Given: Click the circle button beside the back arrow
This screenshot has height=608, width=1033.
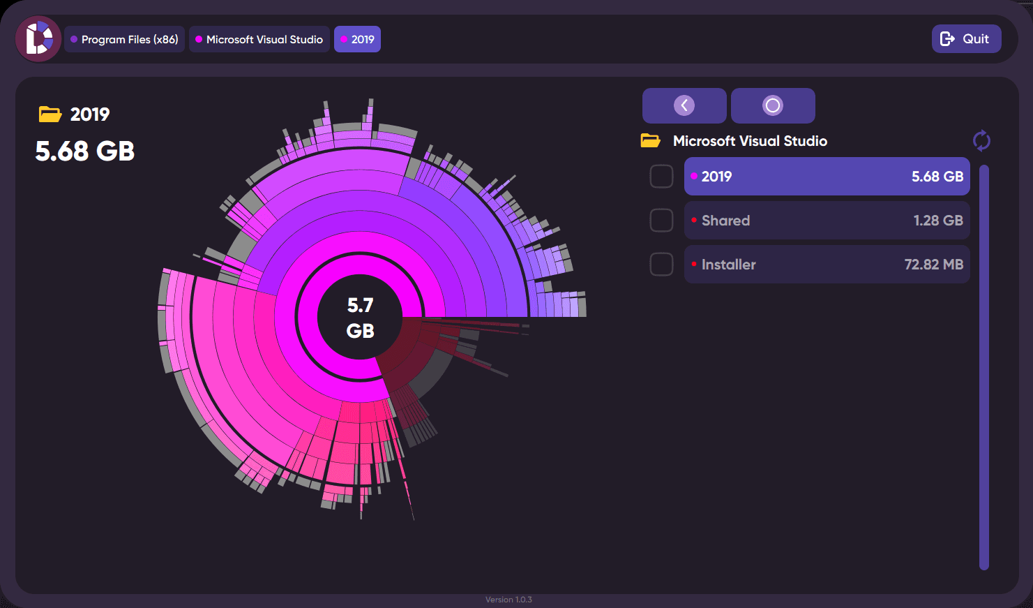Looking at the screenshot, I should 773,105.
